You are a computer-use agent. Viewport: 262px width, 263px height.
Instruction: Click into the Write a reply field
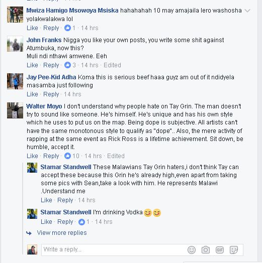pos(114,250)
